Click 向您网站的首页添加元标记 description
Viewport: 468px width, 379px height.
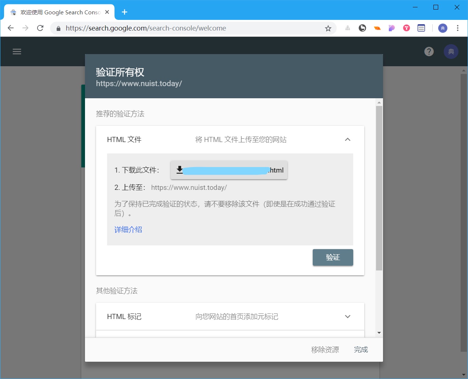(x=237, y=316)
